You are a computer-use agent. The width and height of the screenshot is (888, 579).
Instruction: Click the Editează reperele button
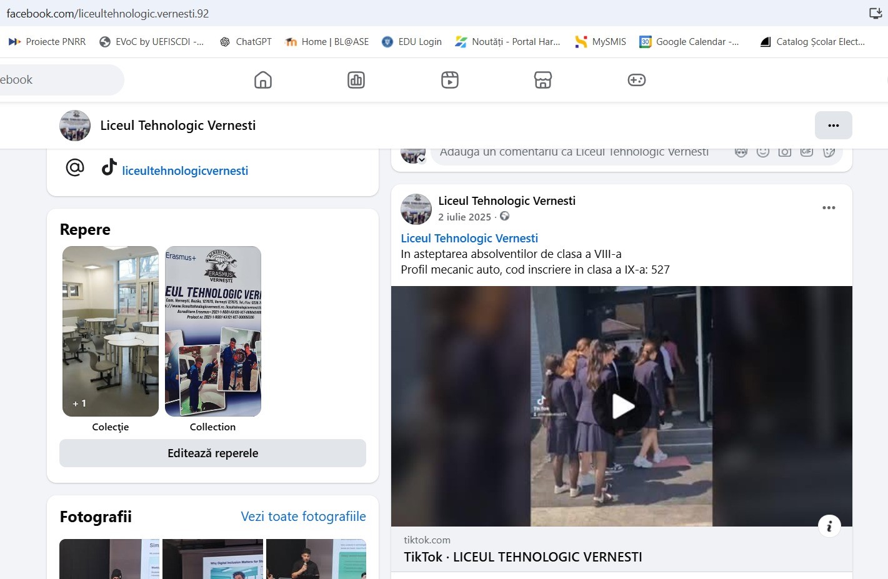coord(212,453)
